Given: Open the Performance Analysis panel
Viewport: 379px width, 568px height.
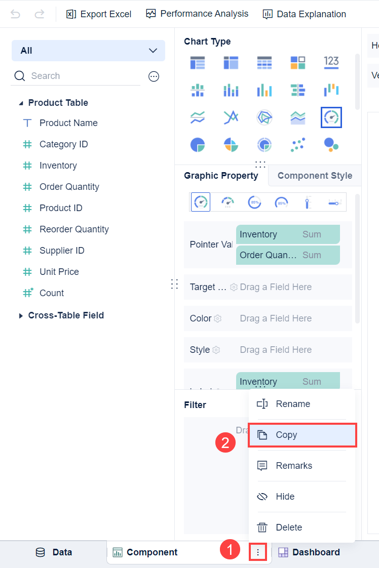Looking at the screenshot, I should coord(197,14).
